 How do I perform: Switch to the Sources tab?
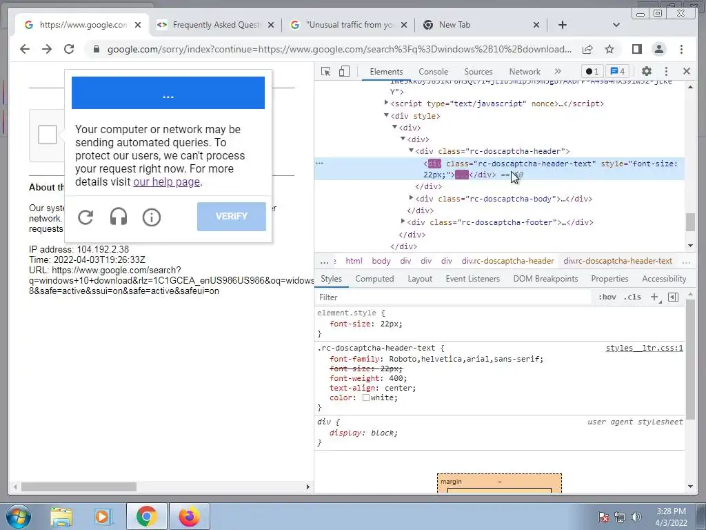click(478, 72)
